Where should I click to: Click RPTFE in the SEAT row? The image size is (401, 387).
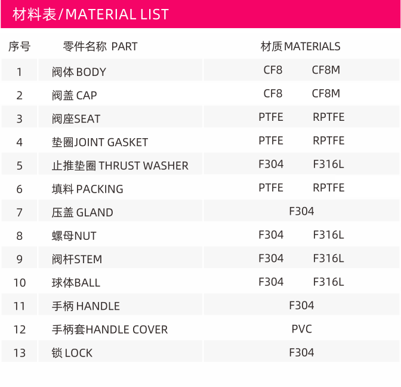coord(329,117)
